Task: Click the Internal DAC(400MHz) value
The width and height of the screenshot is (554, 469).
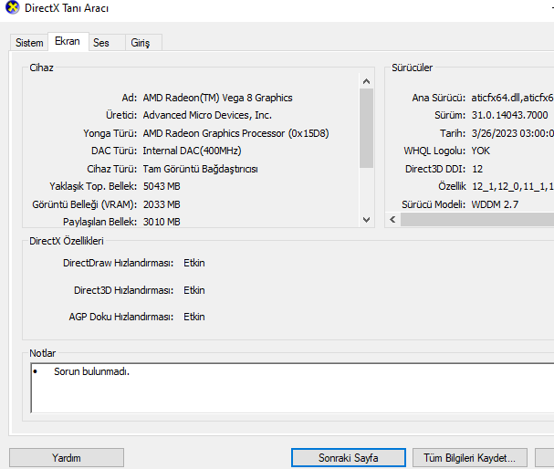Action: point(192,151)
